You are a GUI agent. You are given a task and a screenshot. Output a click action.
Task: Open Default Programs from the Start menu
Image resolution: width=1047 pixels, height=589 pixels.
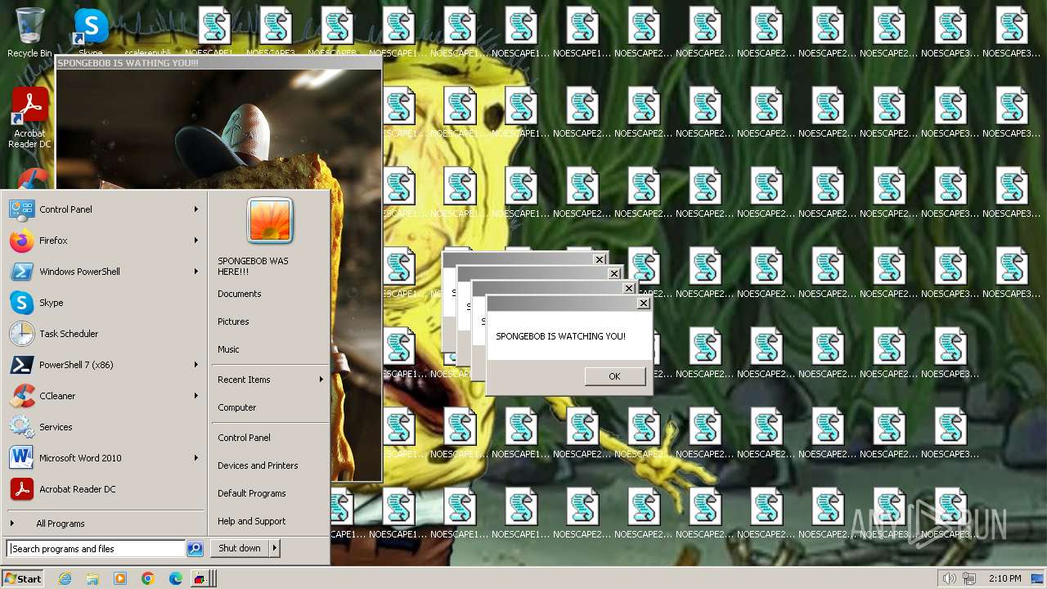(269, 493)
